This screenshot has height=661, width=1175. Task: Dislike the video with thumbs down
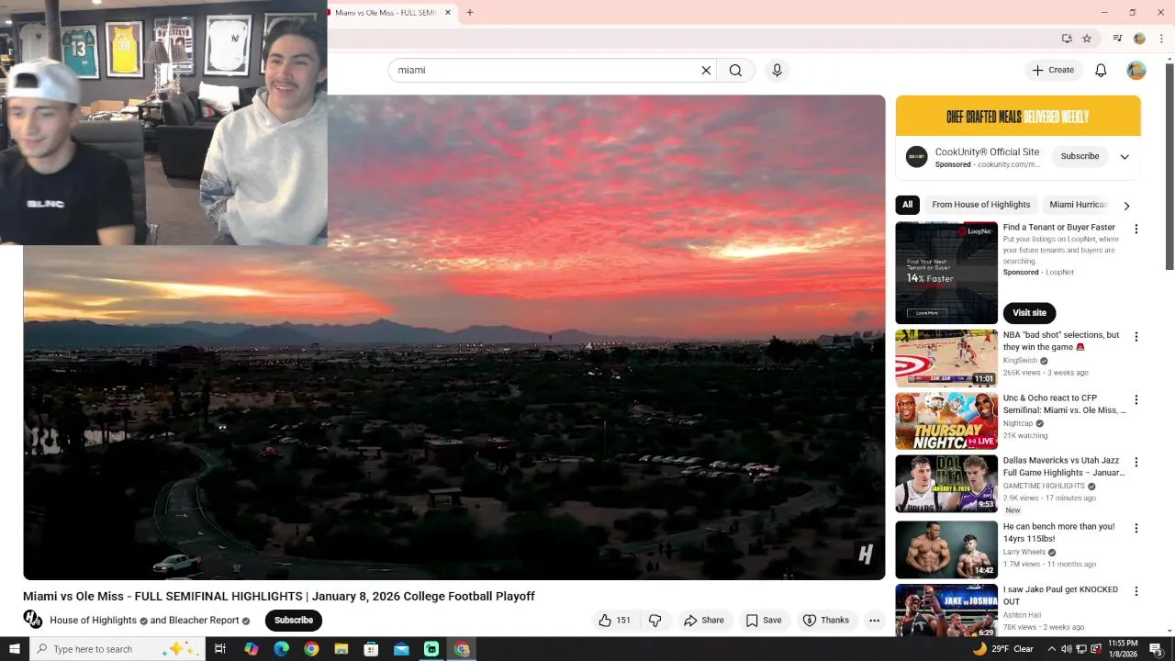[655, 621]
